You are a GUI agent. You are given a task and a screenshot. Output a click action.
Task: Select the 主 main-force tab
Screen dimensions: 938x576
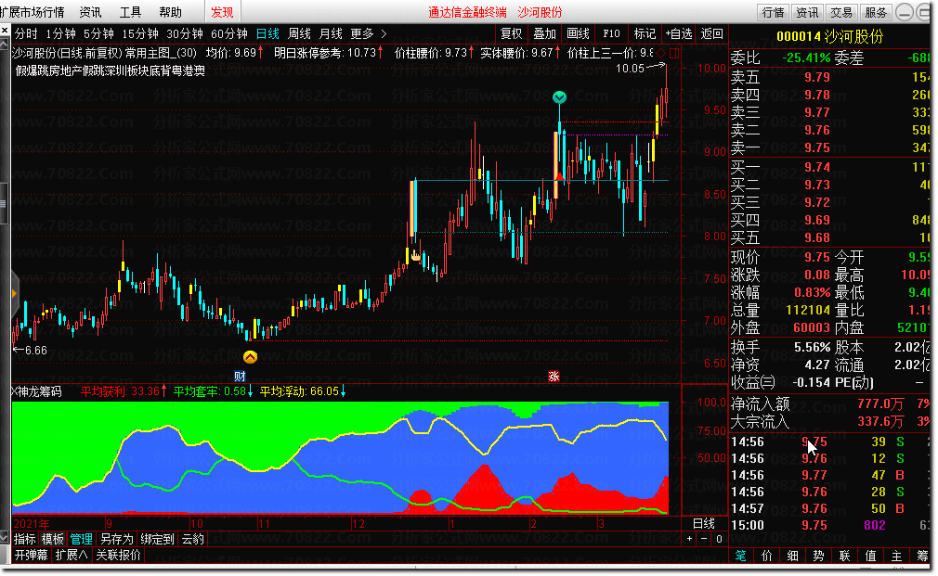[x=896, y=556]
